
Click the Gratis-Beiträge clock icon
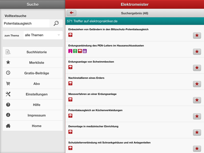8,73
